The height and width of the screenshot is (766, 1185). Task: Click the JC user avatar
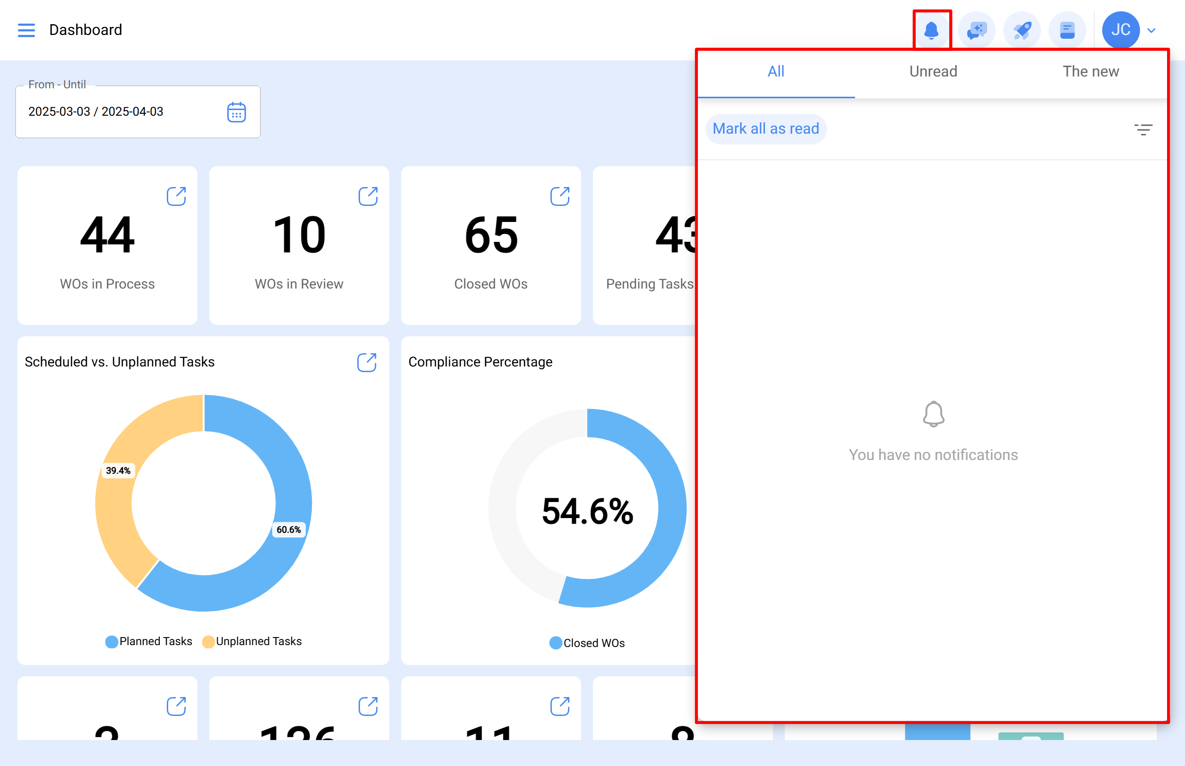pyautogui.click(x=1120, y=30)
